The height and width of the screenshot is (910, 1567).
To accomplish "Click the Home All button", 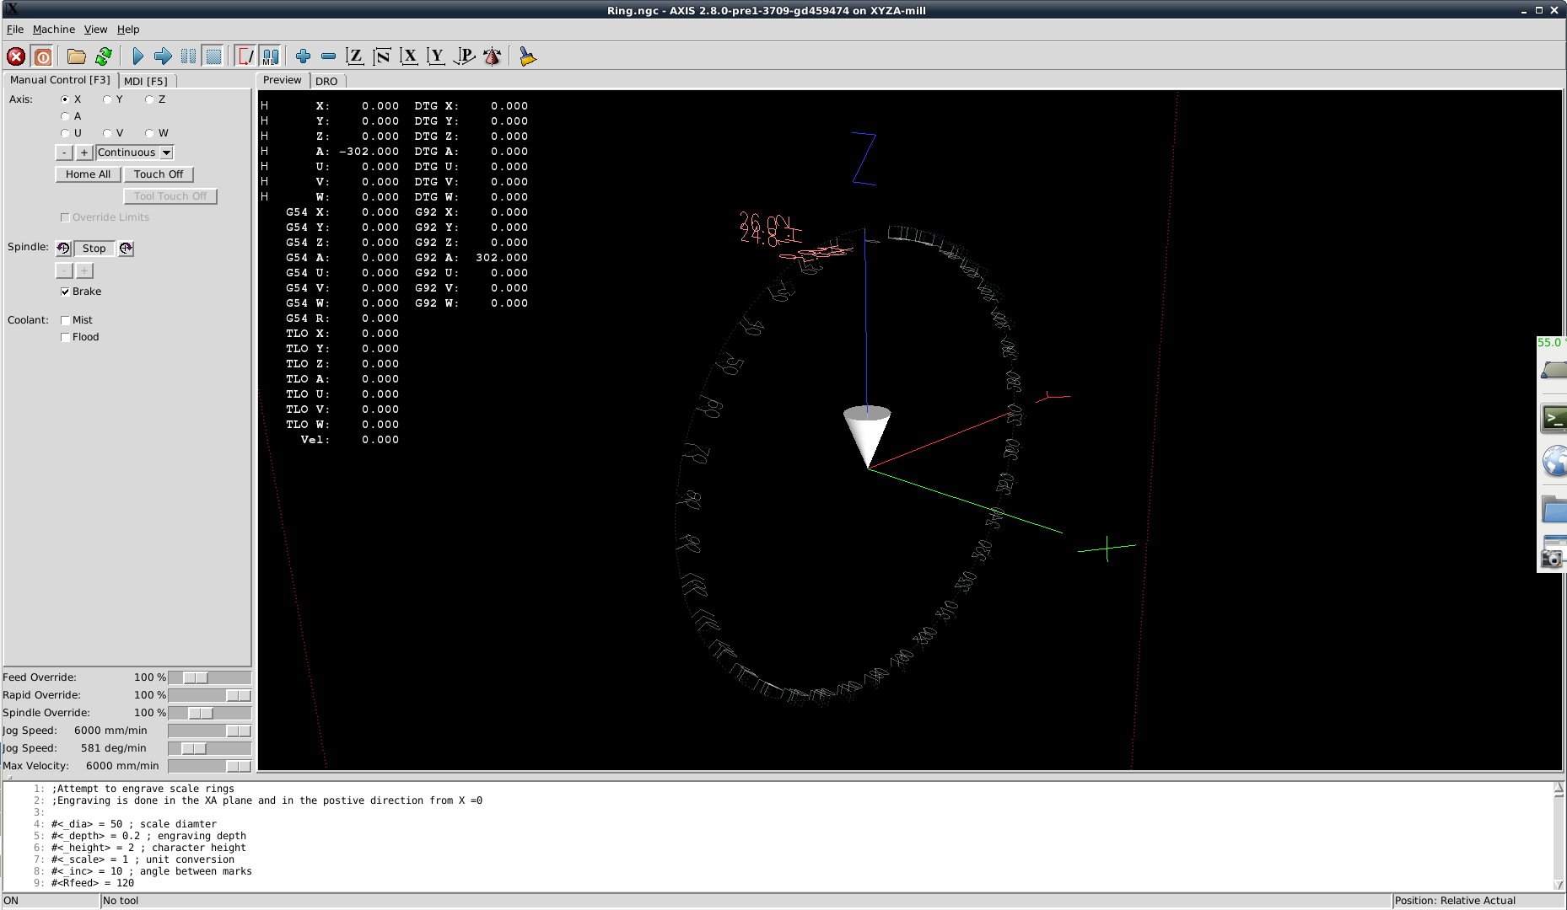I will pos(89,174).
